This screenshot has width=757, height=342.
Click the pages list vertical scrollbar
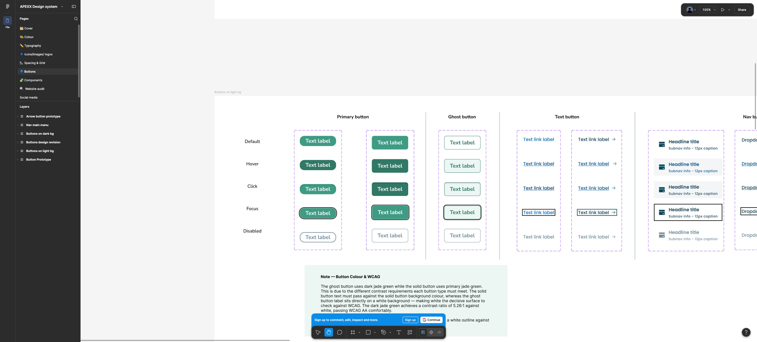pos(79,61)
